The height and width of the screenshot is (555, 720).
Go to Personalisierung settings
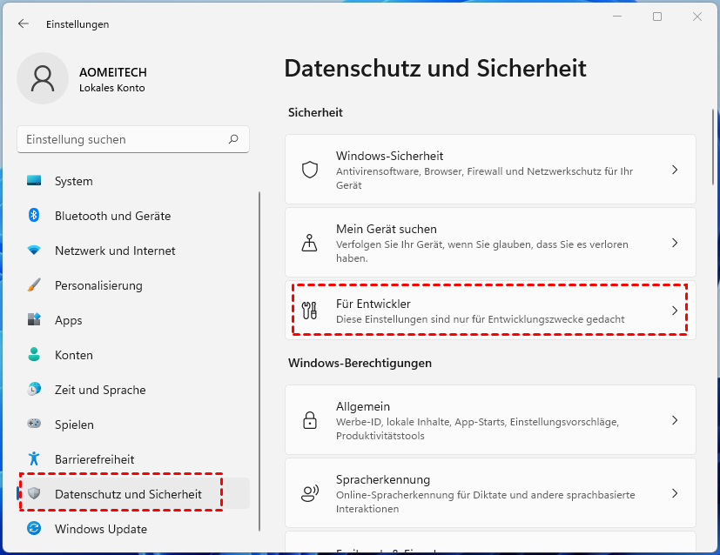click(98, 285)
